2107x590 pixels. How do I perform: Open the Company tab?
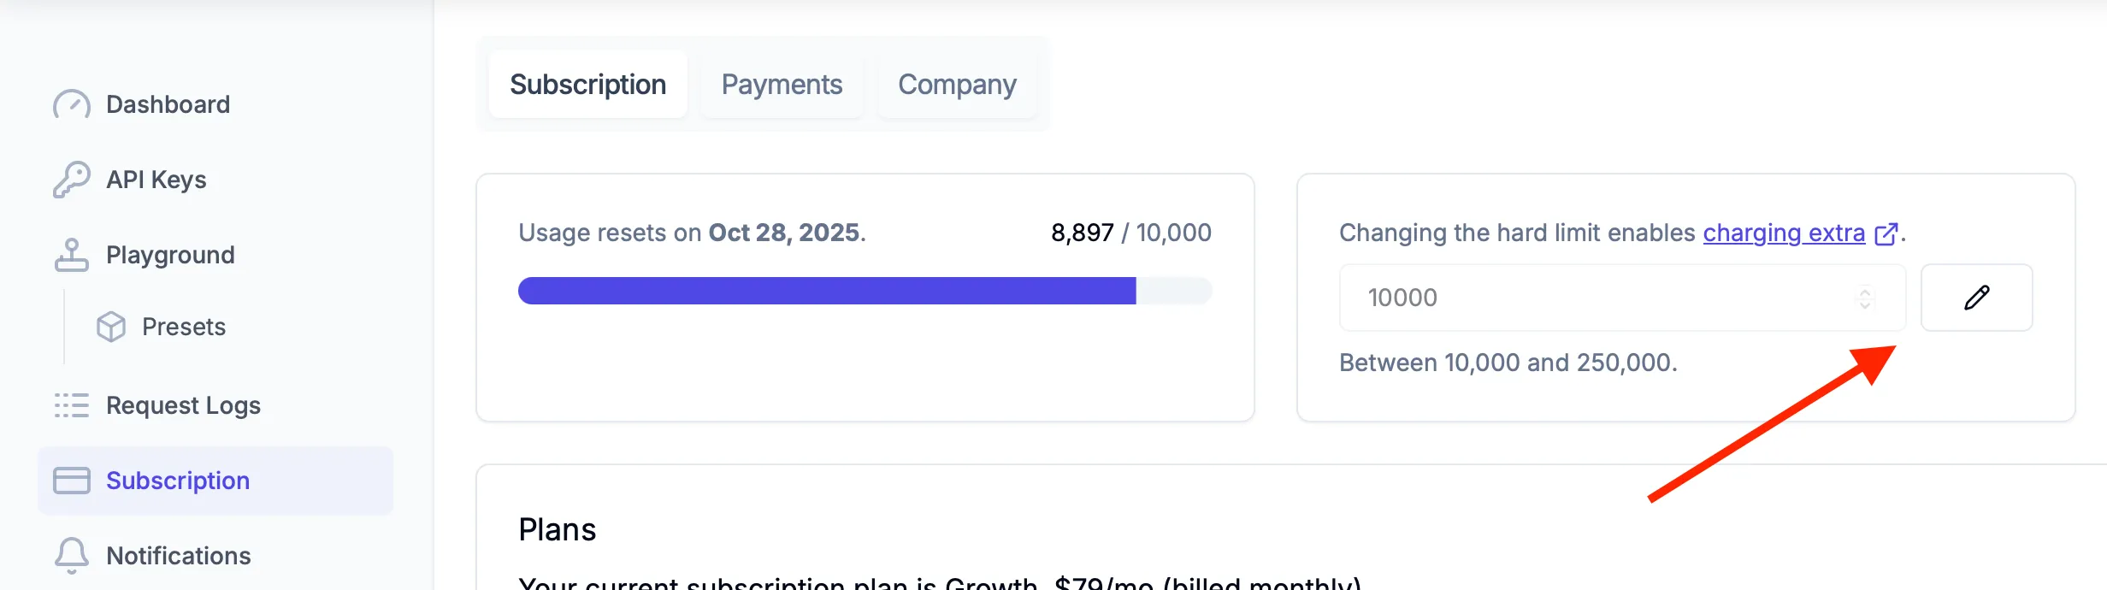coord(957,85)
